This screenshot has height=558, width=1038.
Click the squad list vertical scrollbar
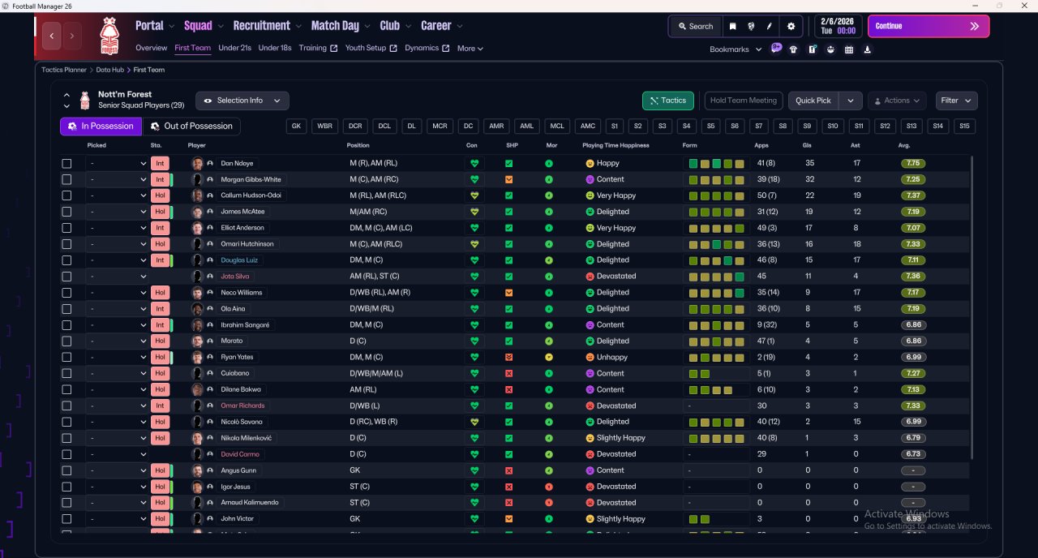[971, 308]
